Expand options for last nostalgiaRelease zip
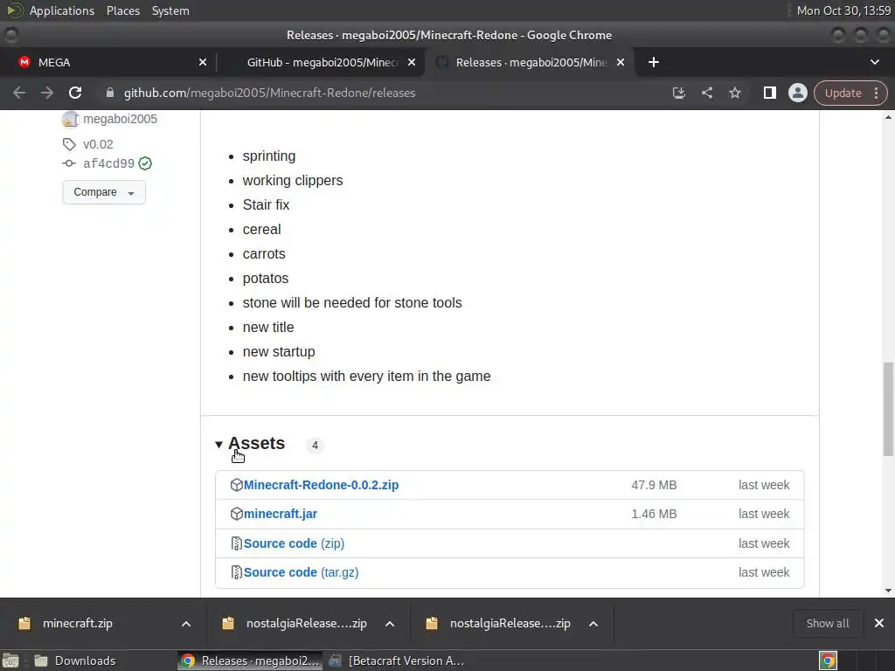This screenshot has height=671, width=895. pos(593,624)
